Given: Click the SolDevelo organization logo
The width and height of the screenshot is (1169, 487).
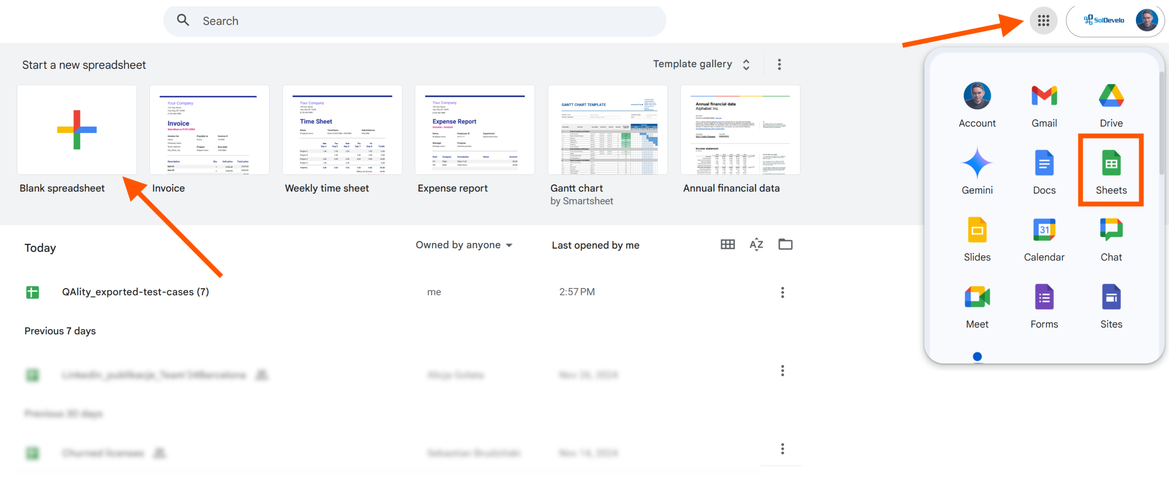Looking at the screenshot, I should 1104,20.
